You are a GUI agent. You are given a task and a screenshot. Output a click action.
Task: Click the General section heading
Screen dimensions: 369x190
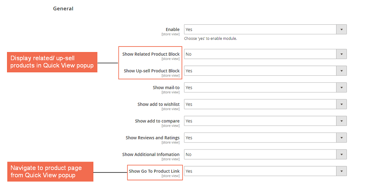point(63,8)
